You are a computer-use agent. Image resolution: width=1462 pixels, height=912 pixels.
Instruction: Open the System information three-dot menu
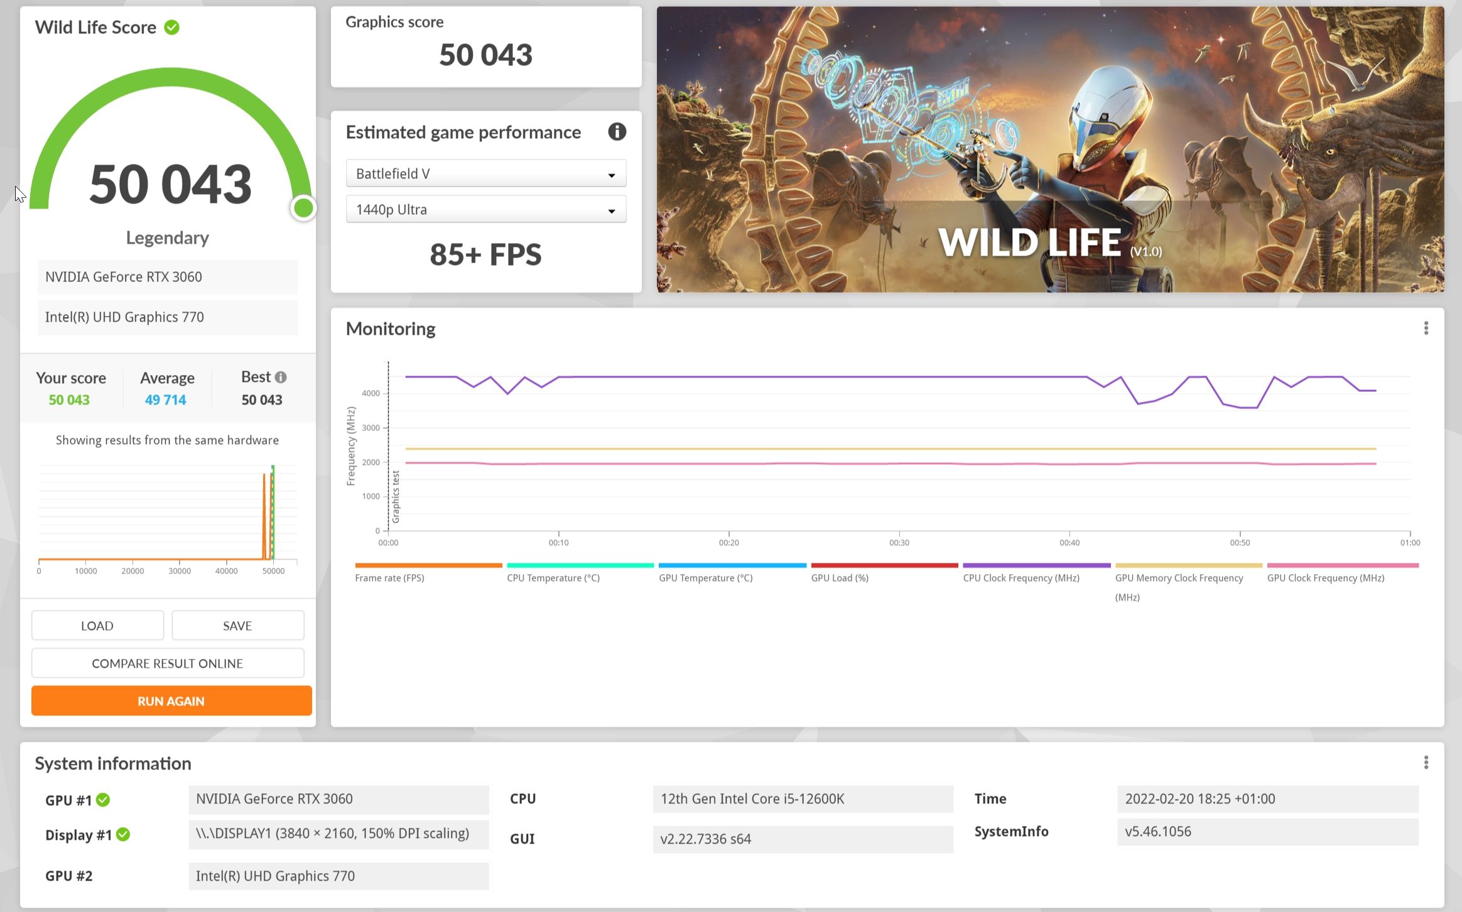(x=1426, y=763)
